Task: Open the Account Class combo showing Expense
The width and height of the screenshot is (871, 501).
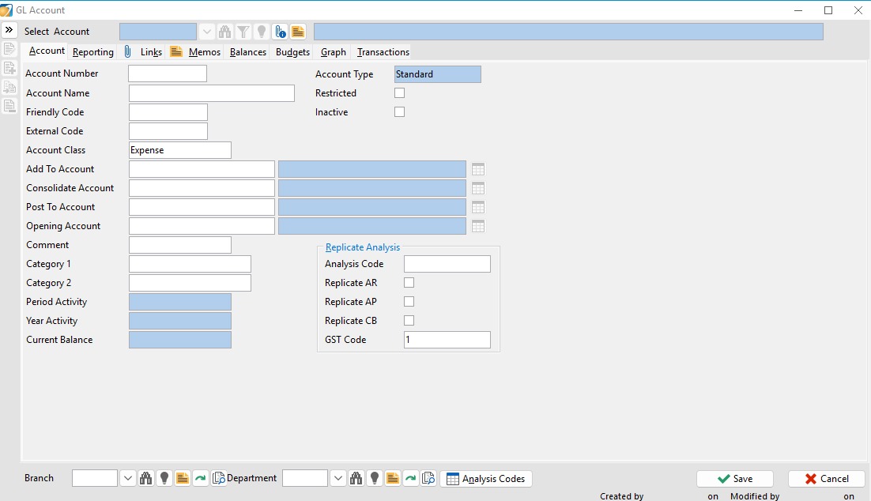Action: pyautogui.click(x=180, y=150)
